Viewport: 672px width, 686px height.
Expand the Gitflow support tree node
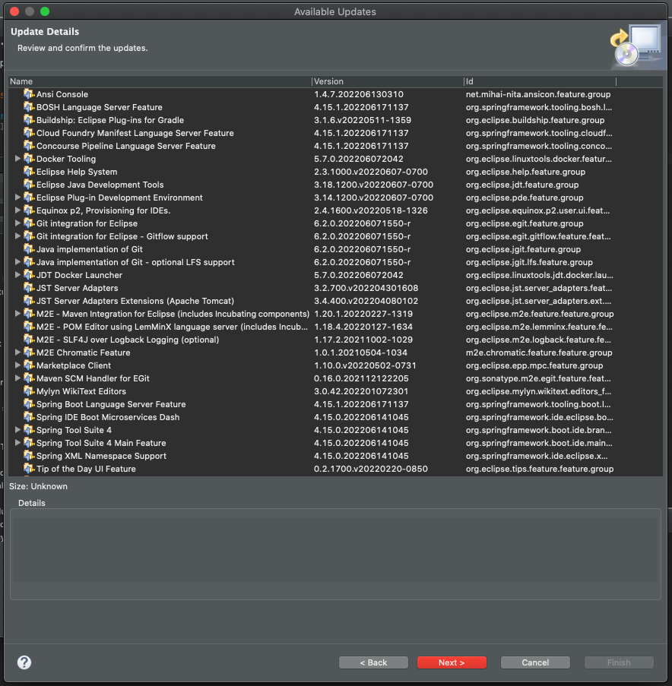point(17,236)
